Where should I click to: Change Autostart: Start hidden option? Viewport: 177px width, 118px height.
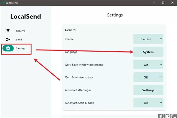[x=146, y=103]
